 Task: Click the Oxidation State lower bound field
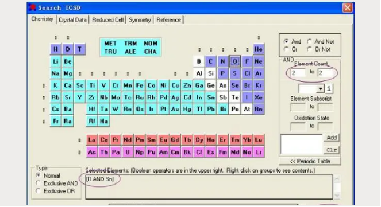click(298, 126)
